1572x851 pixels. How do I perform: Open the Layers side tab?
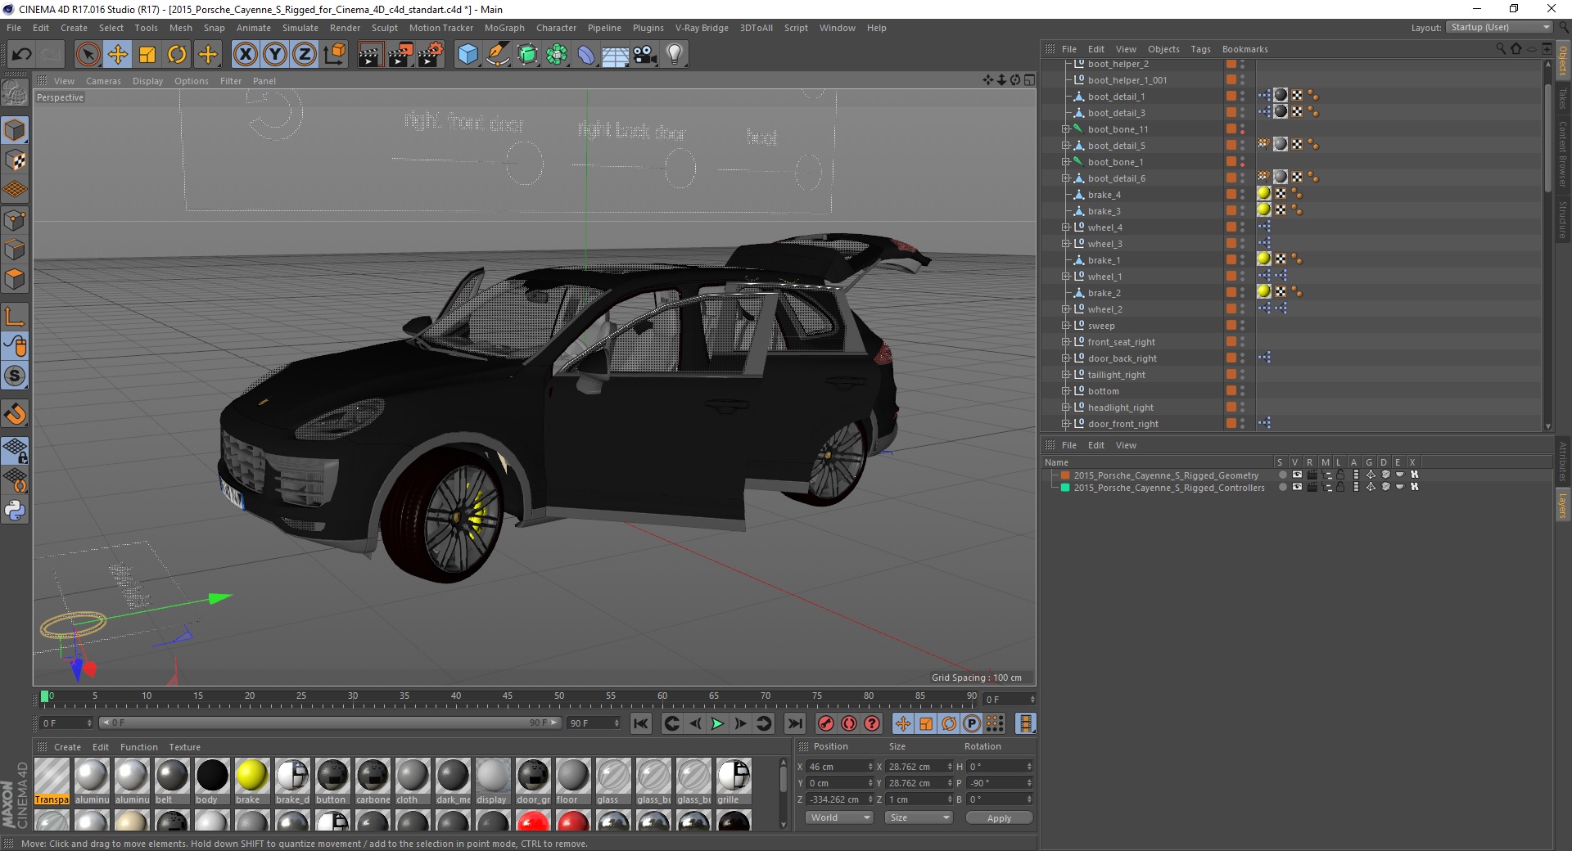pos(1562,506)
